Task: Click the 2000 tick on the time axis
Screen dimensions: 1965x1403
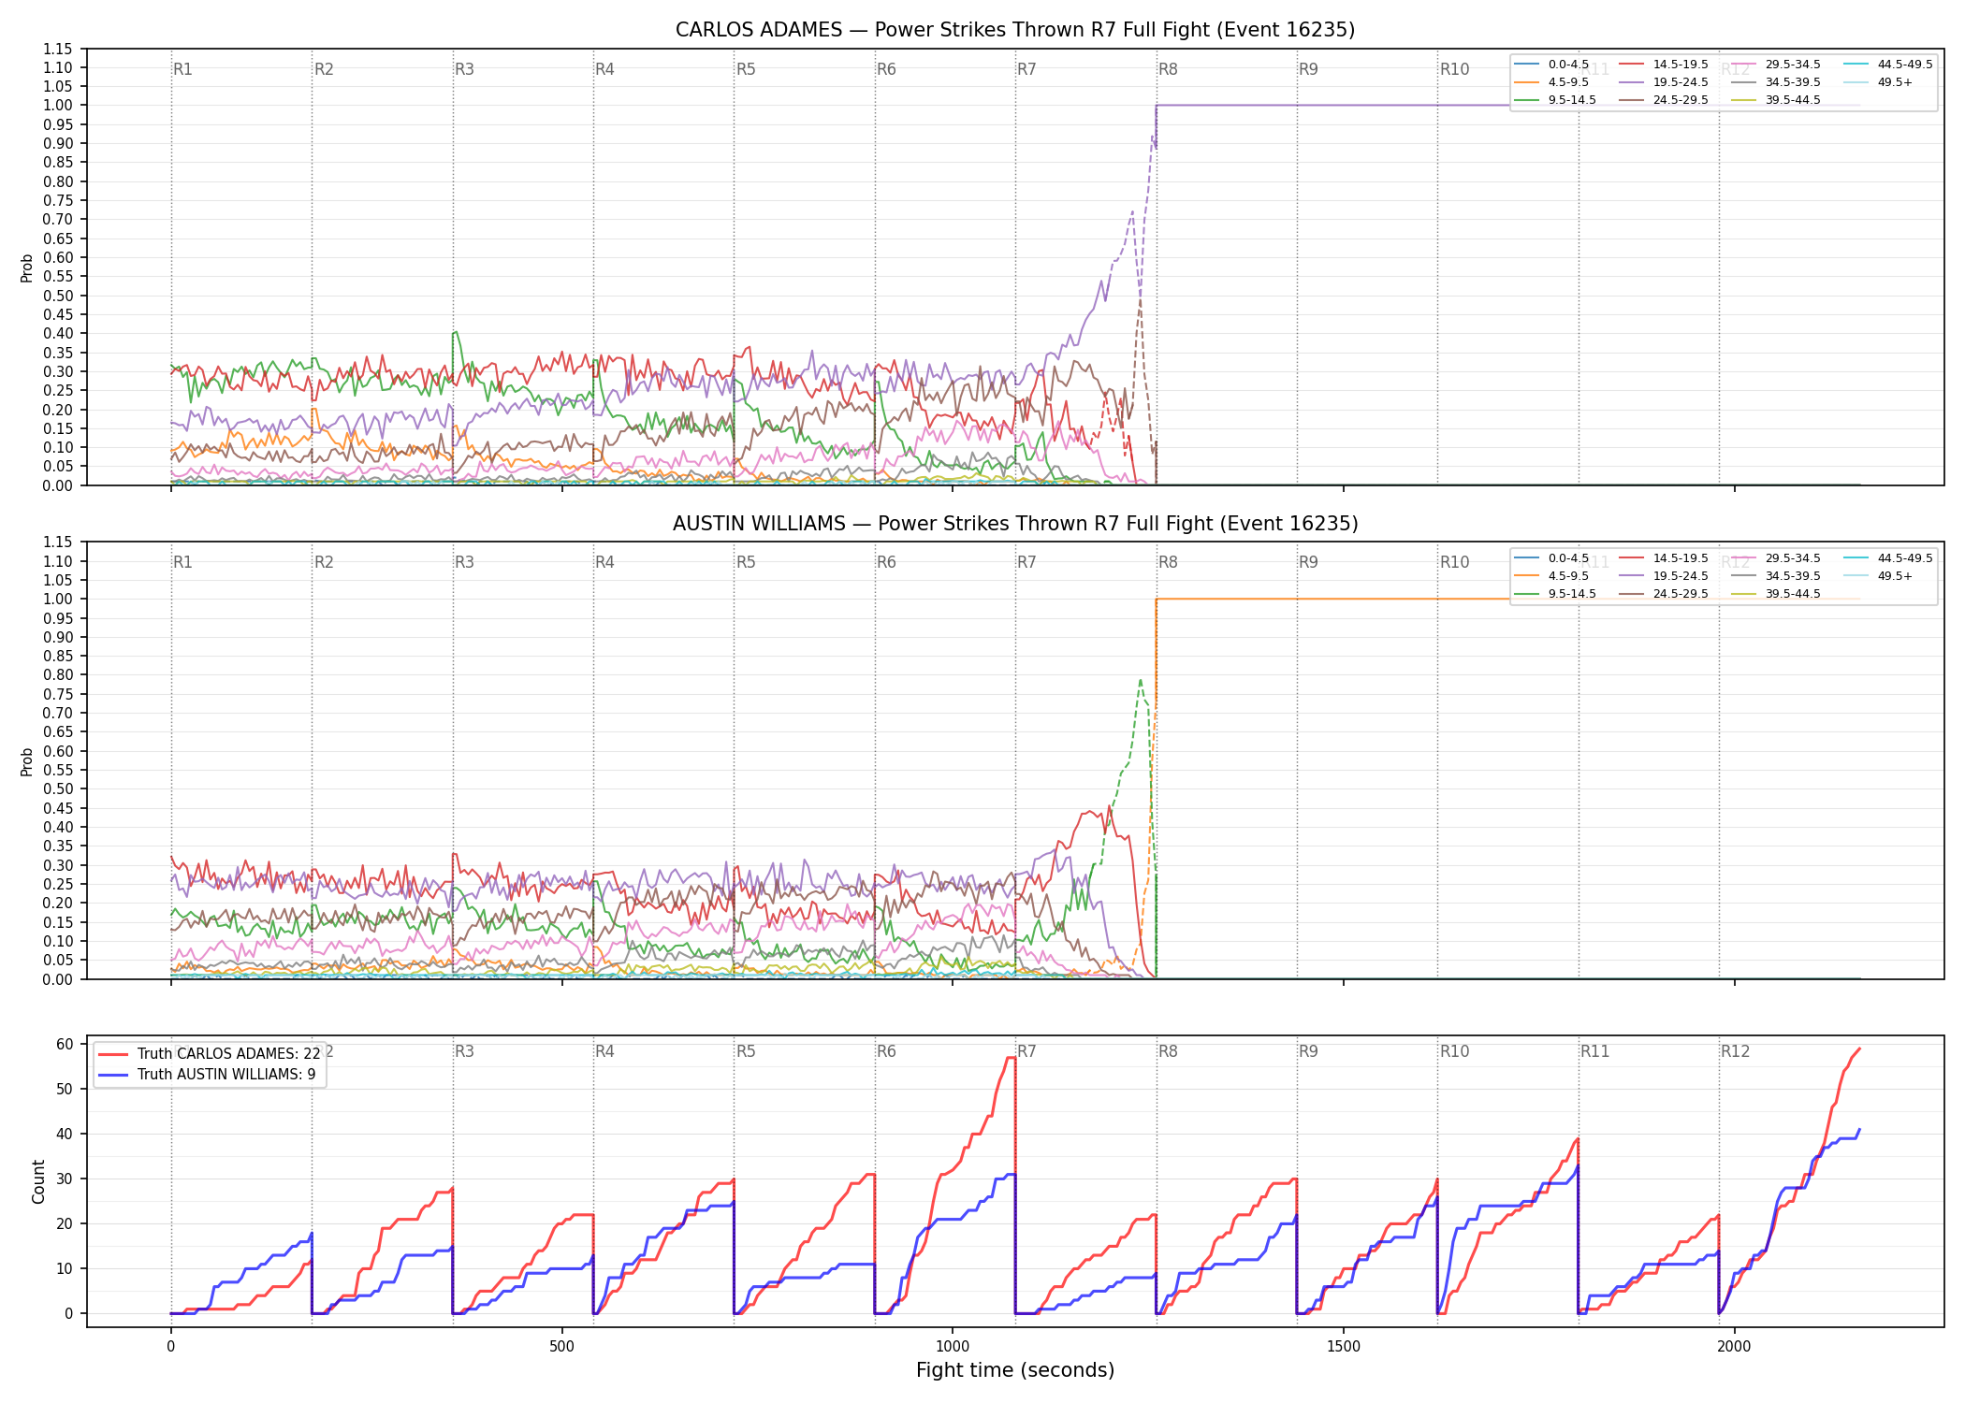Action: tap(1734, 1347)
